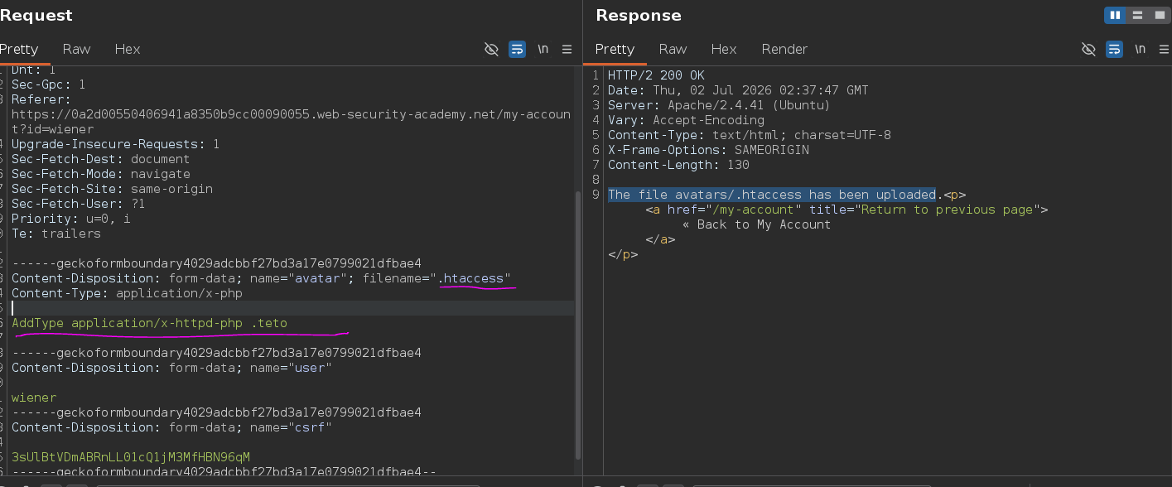
Task: Select Pretty tab in Request panel
Action: coord(19,49)
